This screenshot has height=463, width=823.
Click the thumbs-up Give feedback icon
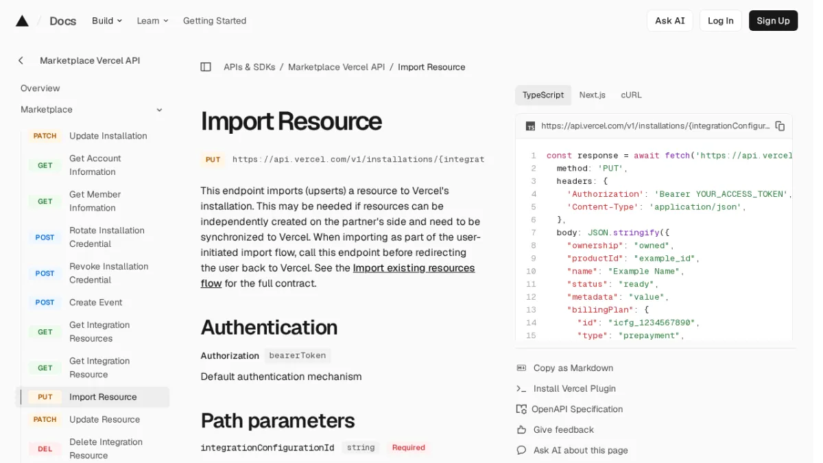click(x=521, y=430)
